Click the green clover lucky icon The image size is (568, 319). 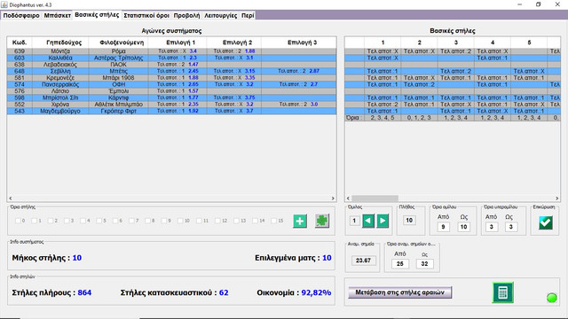(x=321, y=221)
